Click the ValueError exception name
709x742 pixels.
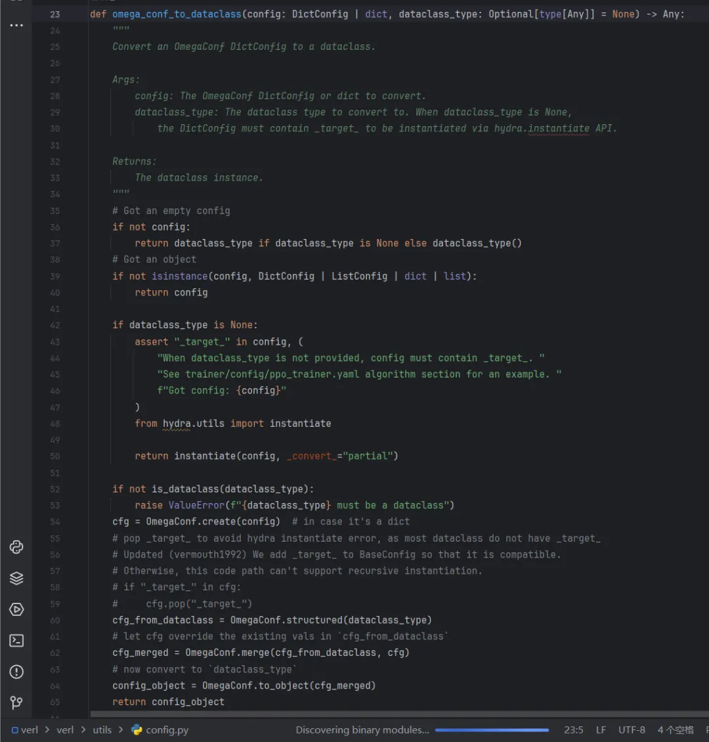pyautogui.click(x=196, y=506)
